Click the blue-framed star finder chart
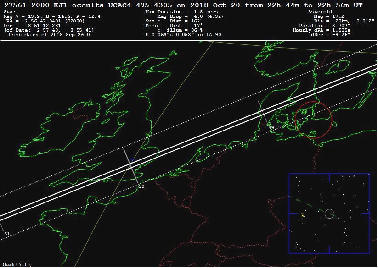378x268 pixels. (329, 213)
